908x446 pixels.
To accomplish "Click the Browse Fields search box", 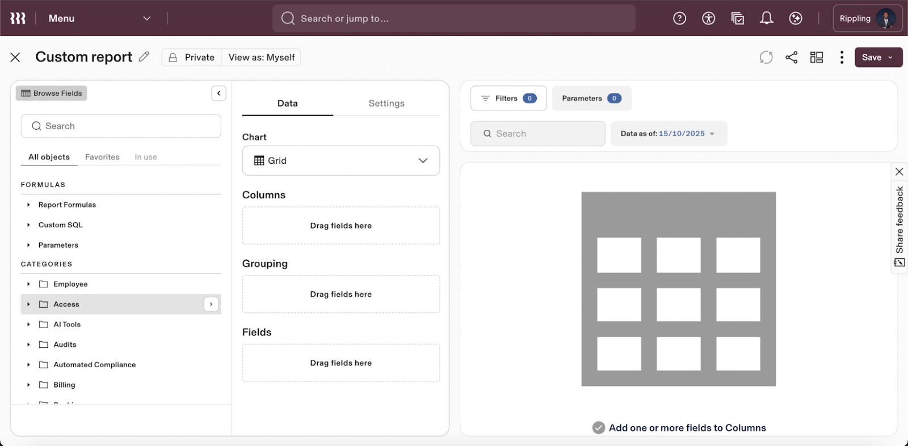I will 121,126.
